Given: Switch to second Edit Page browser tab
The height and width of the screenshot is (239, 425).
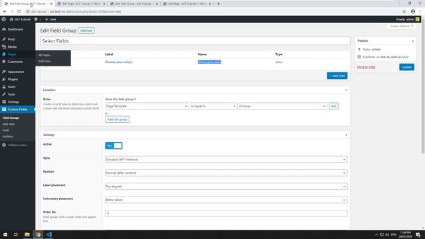Looking at the screenshot, I should click(x=81, y=4).
